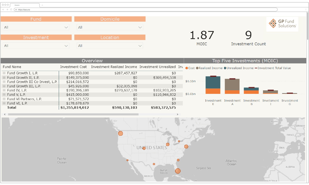Click the Investment G bar
The width and height of the screenshot is (309, 185).
point(289,93)
